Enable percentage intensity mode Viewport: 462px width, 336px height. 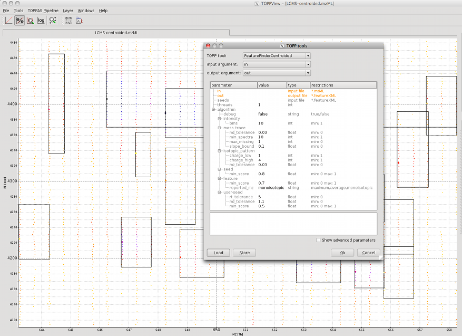[x=20, y=20]
